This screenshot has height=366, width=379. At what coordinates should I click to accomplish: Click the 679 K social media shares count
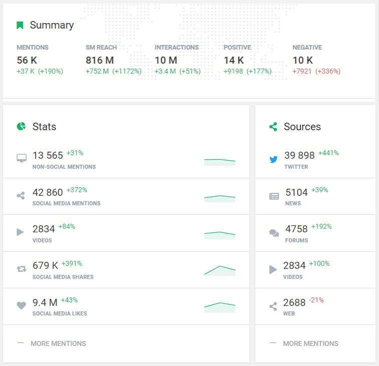46,265
